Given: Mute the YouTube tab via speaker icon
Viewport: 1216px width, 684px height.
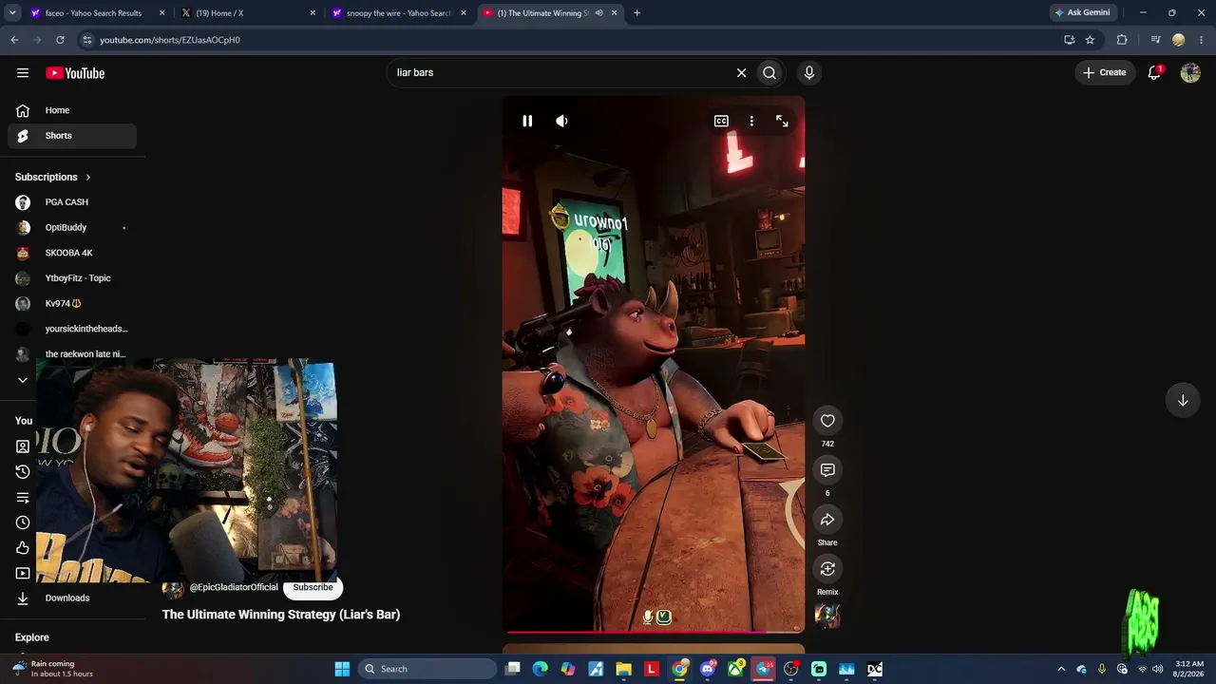Looking at the screenshot, I should pos(598,13).
